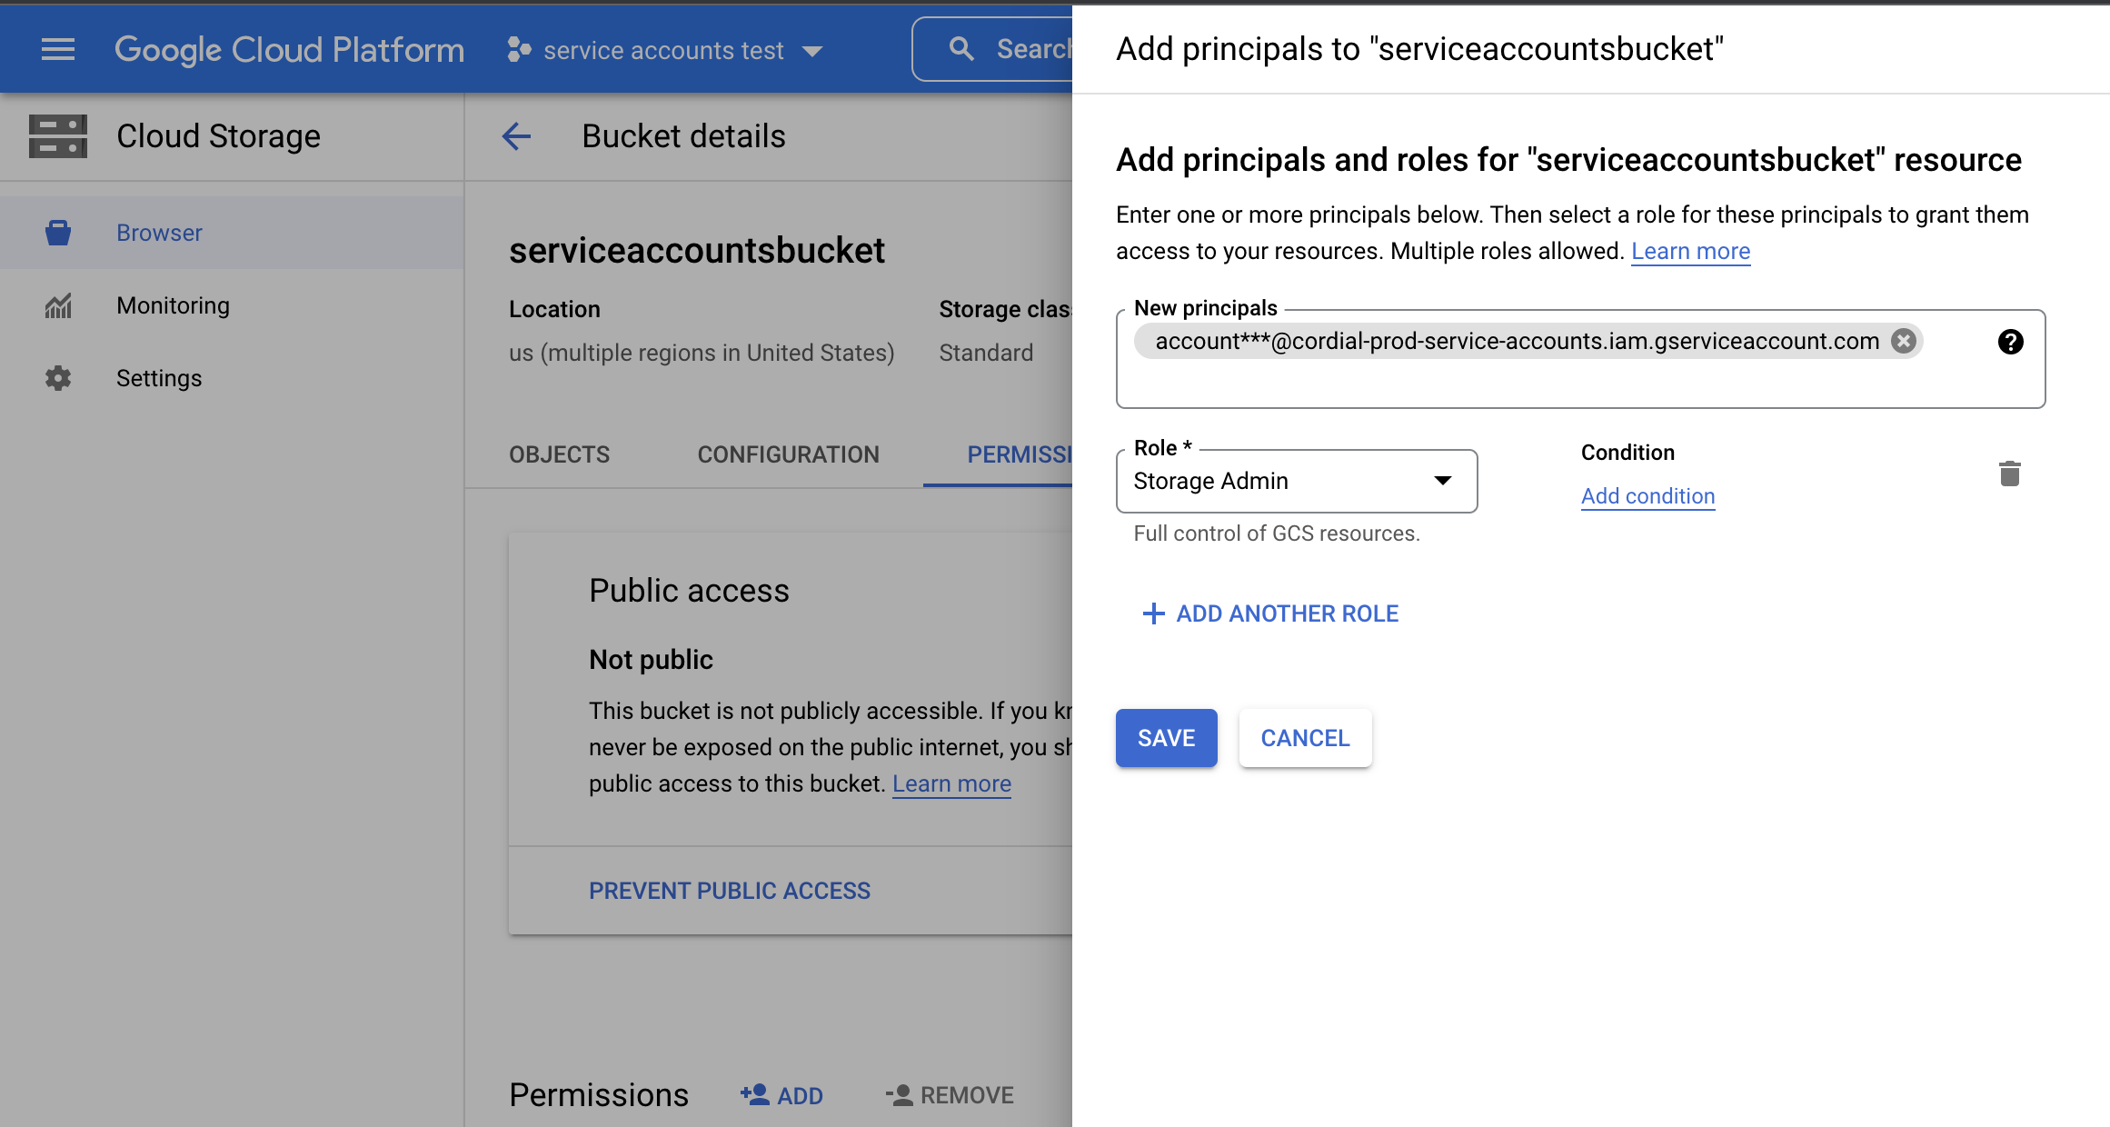Click the Save button
2110x1127 pixels.
tap(1166, 738)
